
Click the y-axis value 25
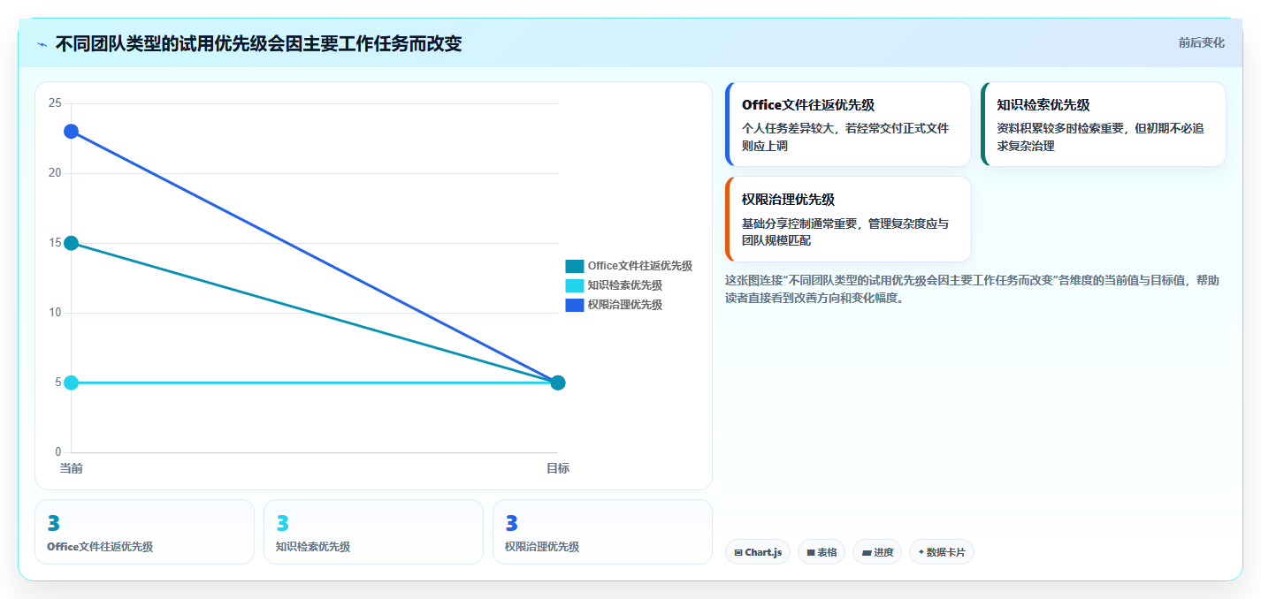[55, 103]
